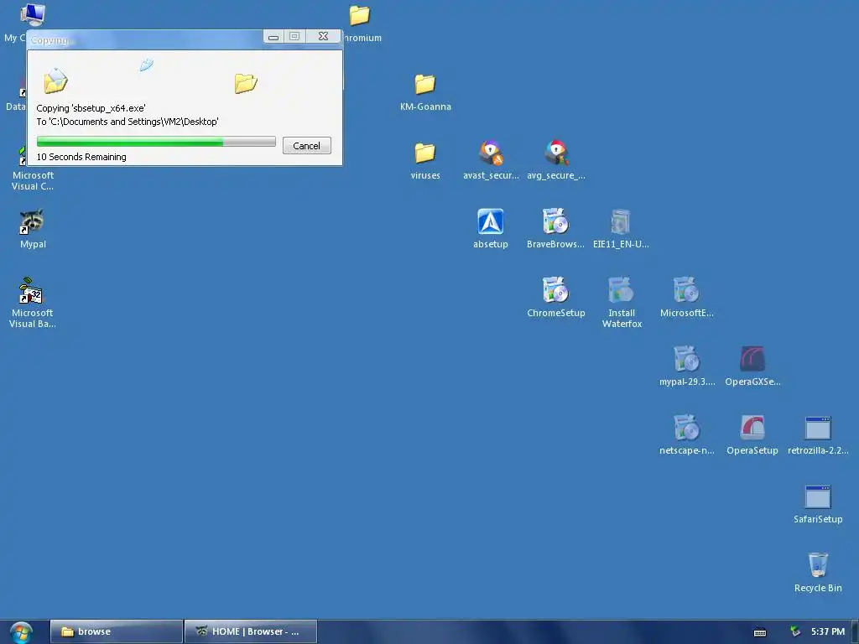The width and height of the screenshot is (859, 644).
Task: Click the '10 Seconds Remaining' text
Action: [81, 157]
